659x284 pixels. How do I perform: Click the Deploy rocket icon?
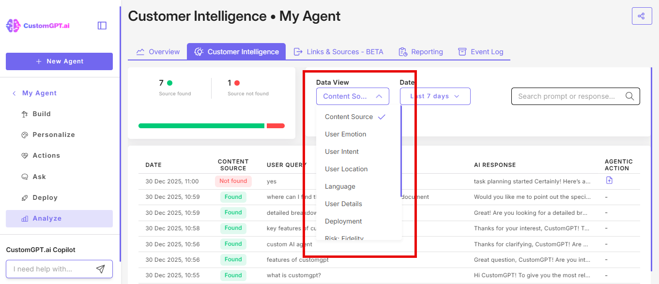point(25,198)
